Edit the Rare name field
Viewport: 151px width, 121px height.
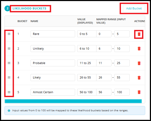(x=53, y=34)
